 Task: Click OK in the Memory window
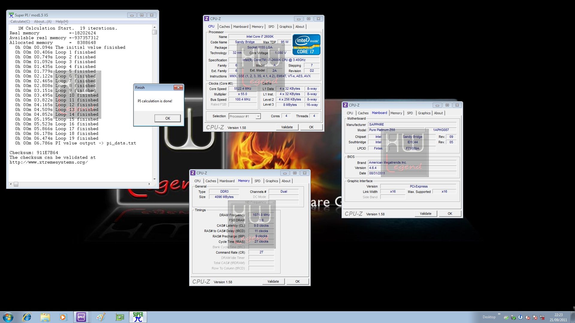pos(297,281)
